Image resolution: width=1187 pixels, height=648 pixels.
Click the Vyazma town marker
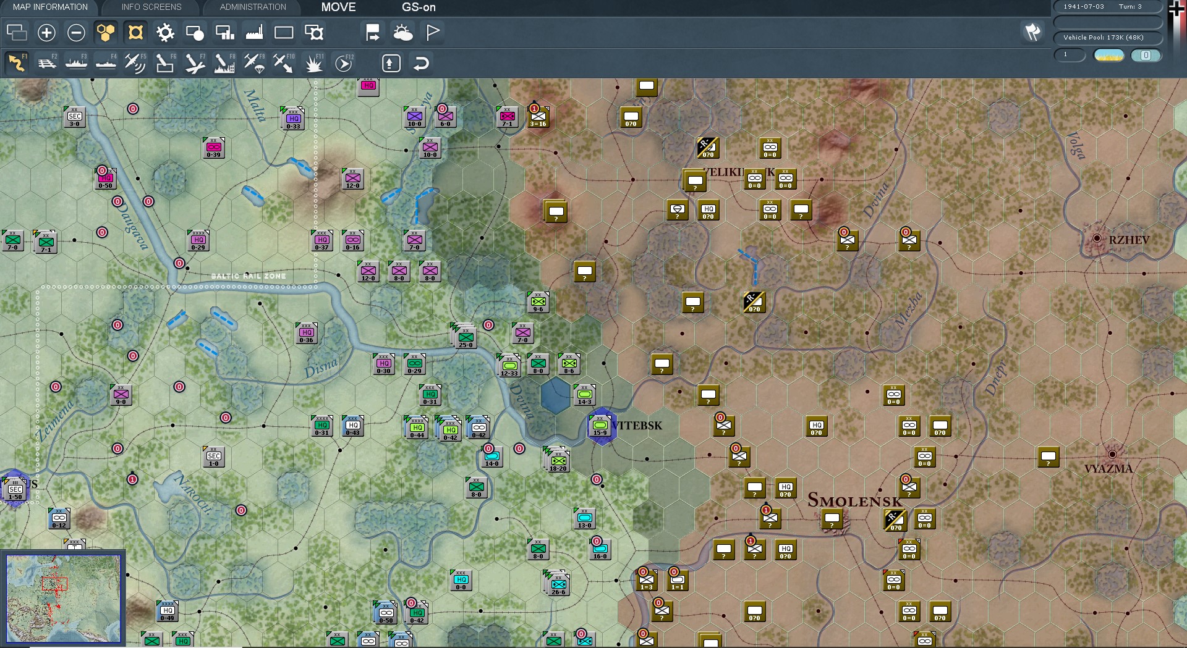1112,454
